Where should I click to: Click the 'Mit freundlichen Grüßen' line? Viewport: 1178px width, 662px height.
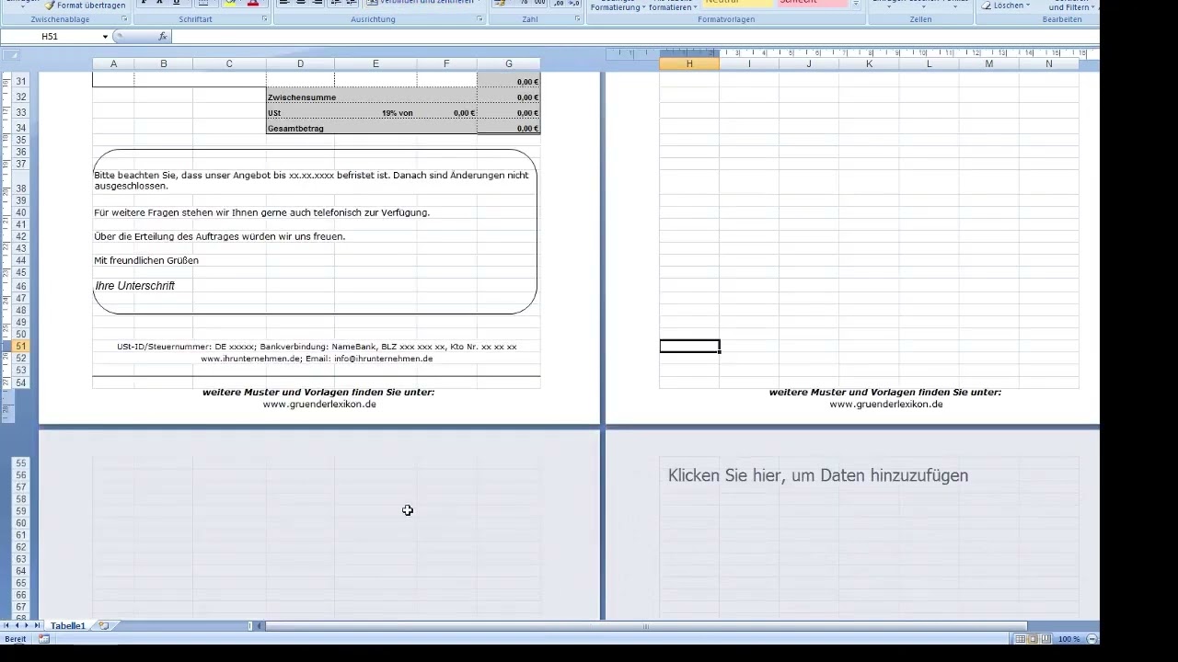tap(146, 260)
